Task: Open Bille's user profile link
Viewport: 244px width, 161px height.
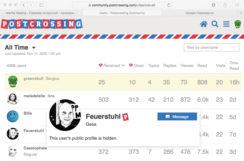Action: pos(28,113)
